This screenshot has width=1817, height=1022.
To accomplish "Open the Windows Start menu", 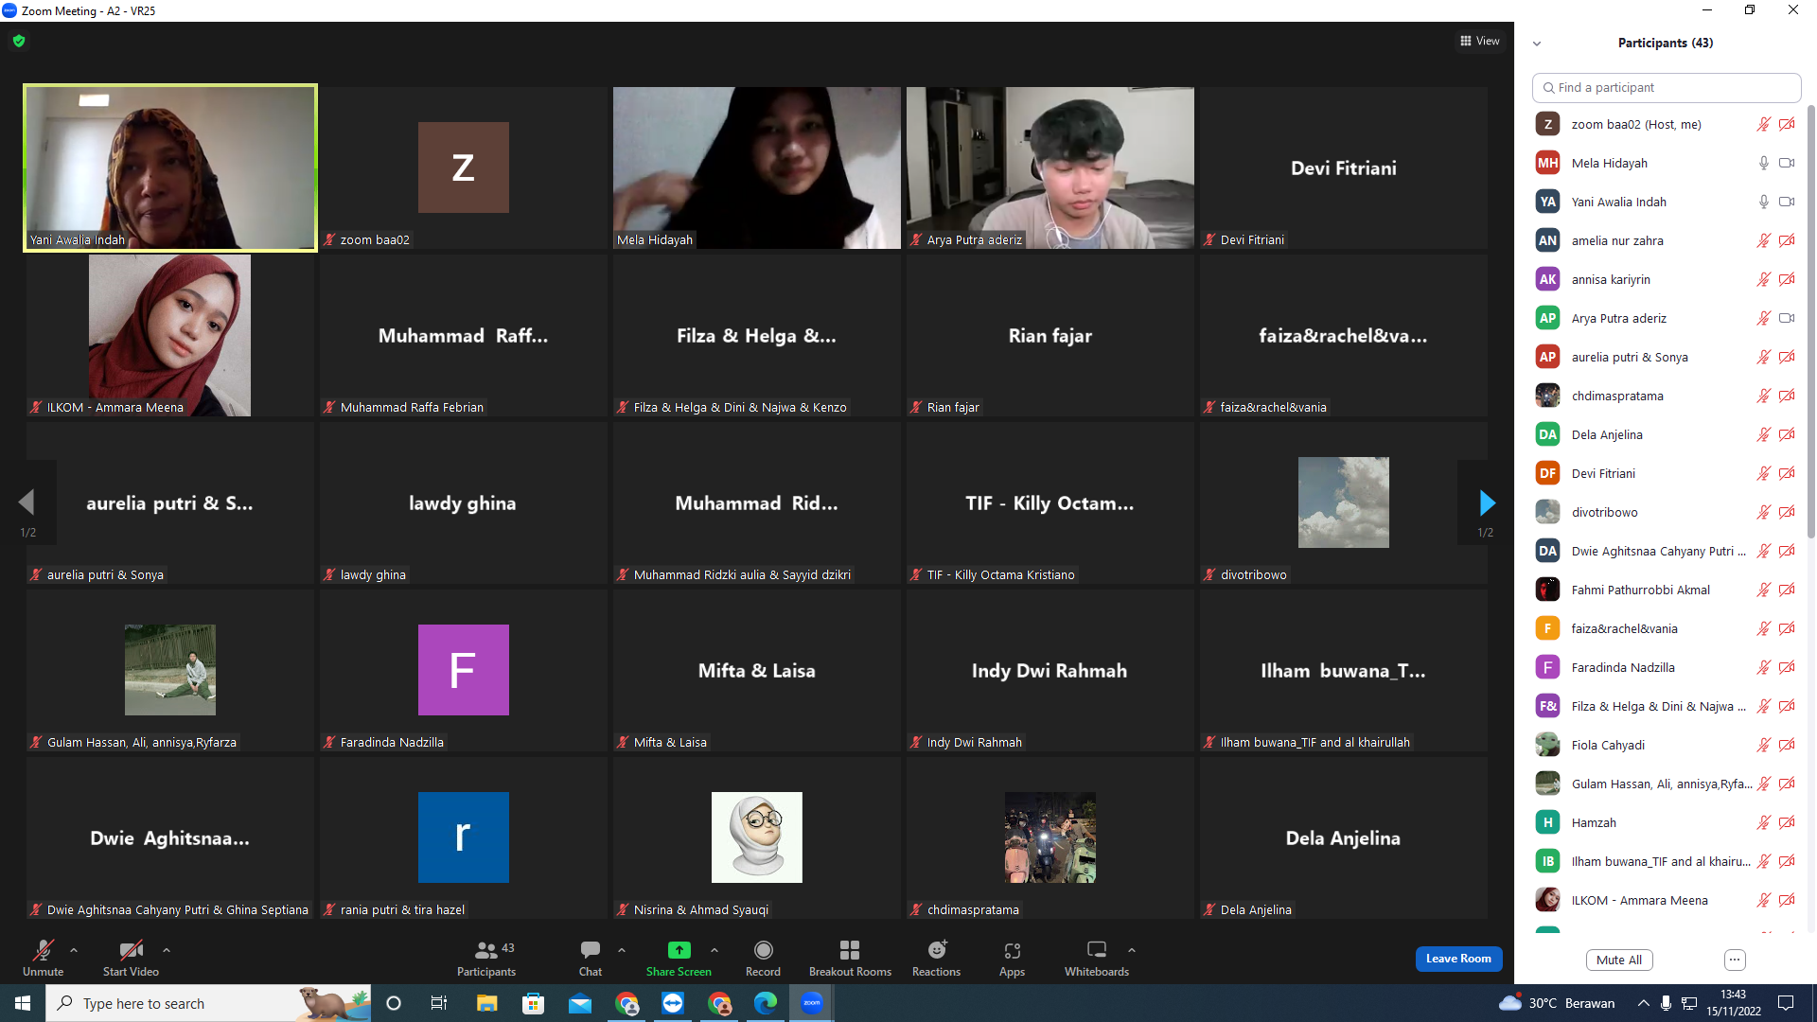I will coord(23,1003).
